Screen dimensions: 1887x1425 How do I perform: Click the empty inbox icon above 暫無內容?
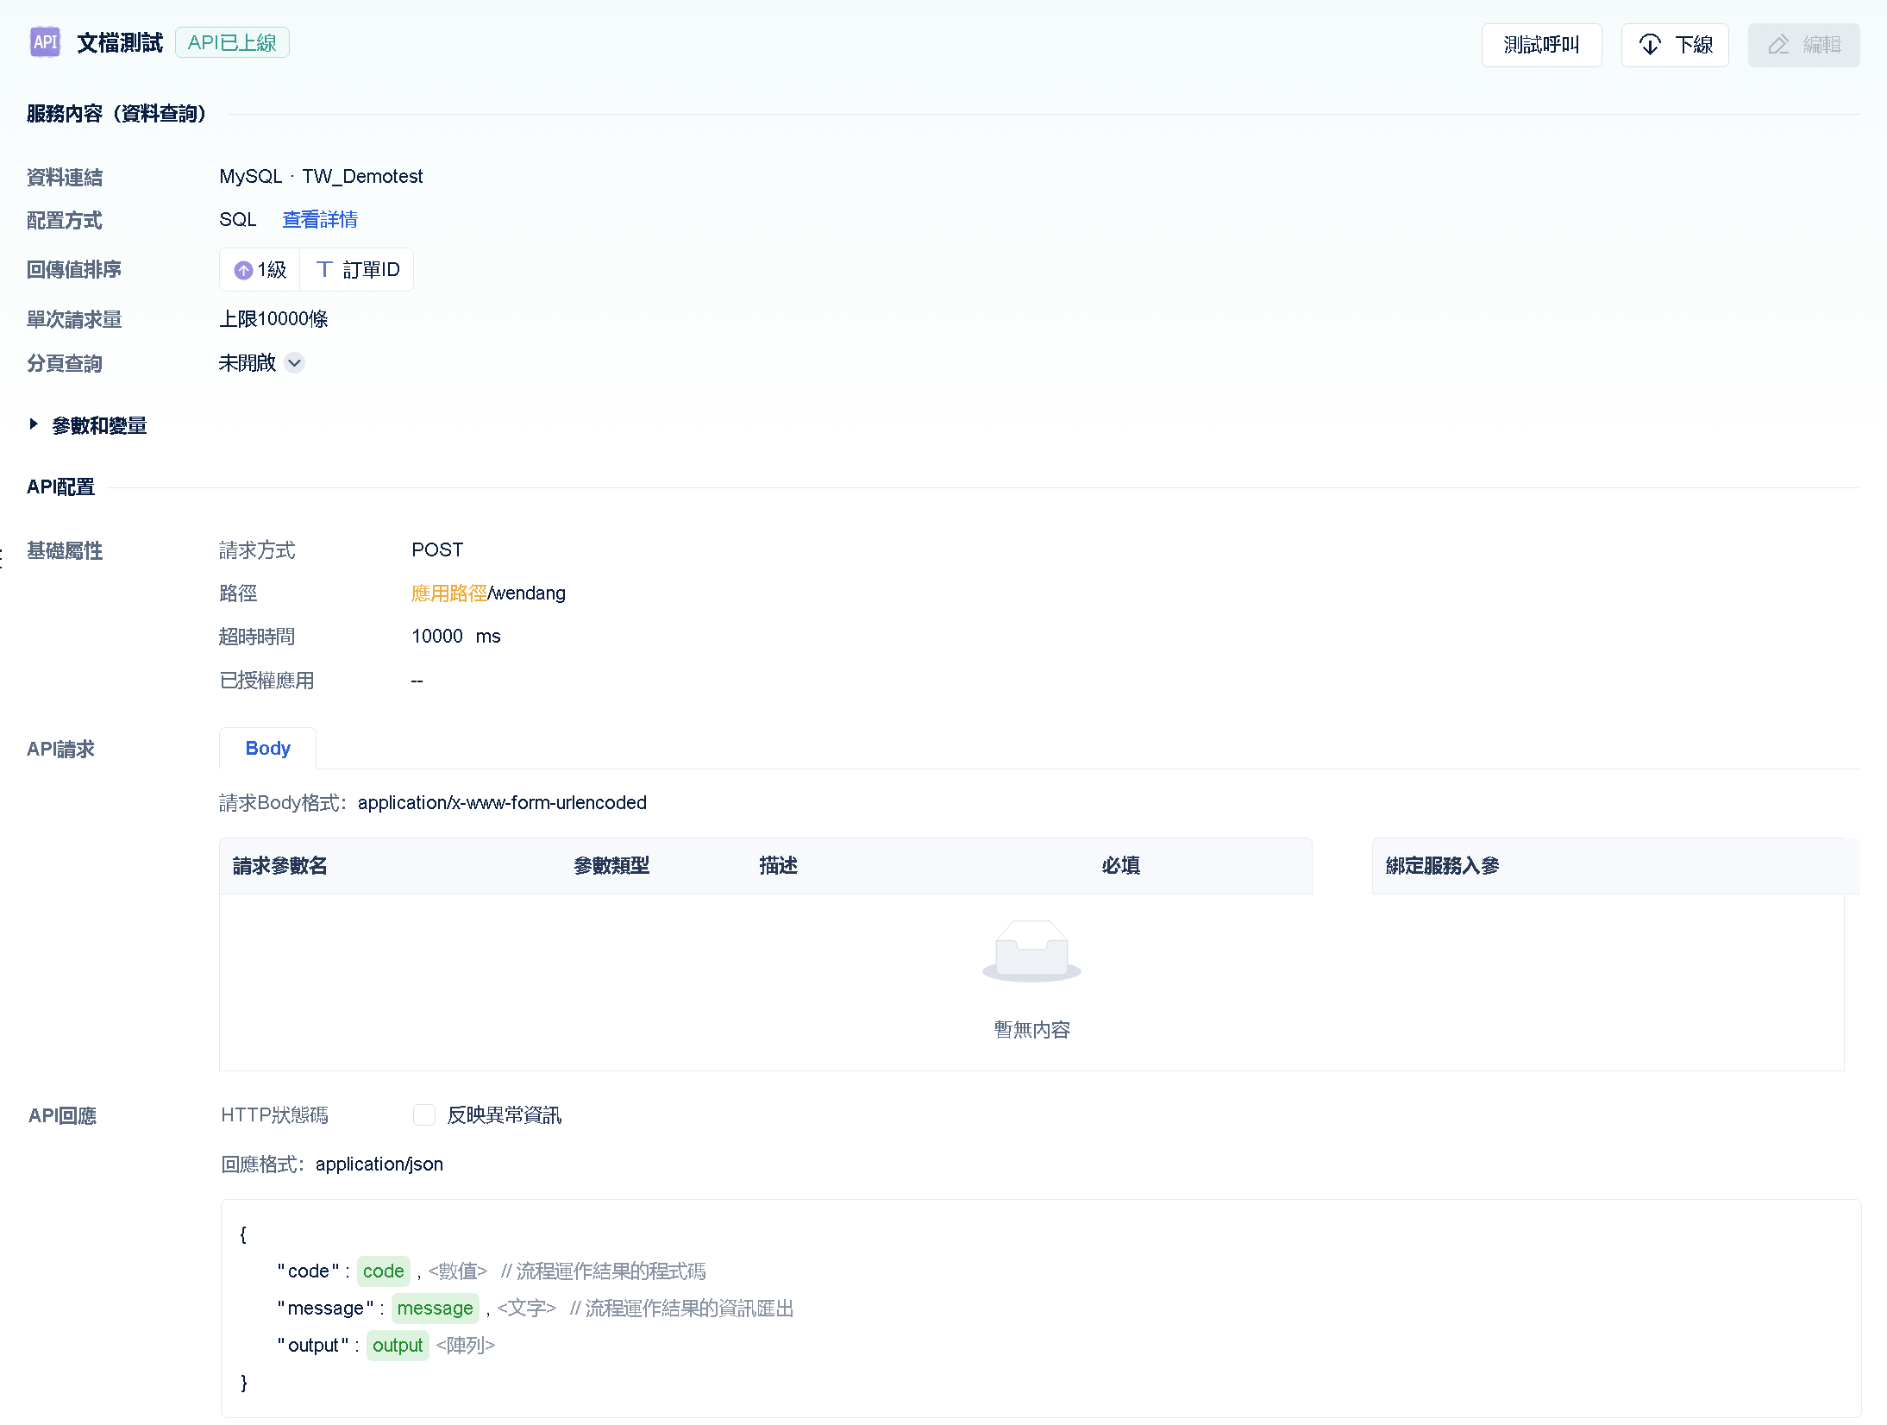click(x=1031, y=951)
